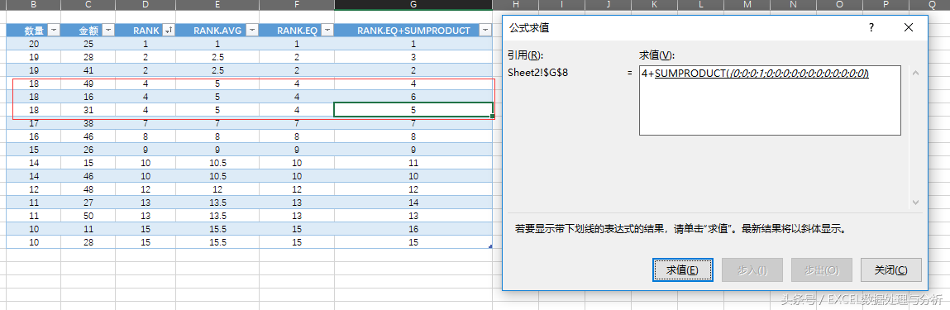Click the column G cell showing 6

413,97
